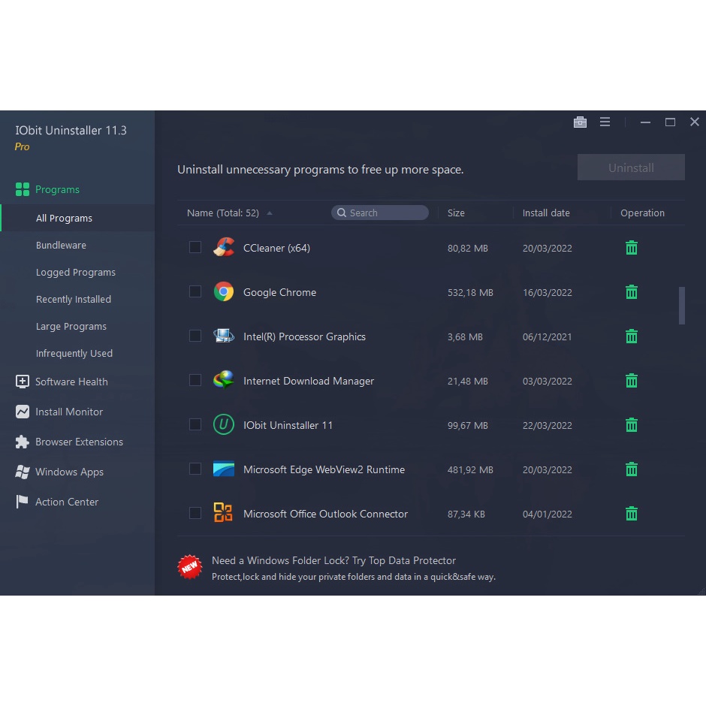Open the hamburger options menu

pos(605,122)
